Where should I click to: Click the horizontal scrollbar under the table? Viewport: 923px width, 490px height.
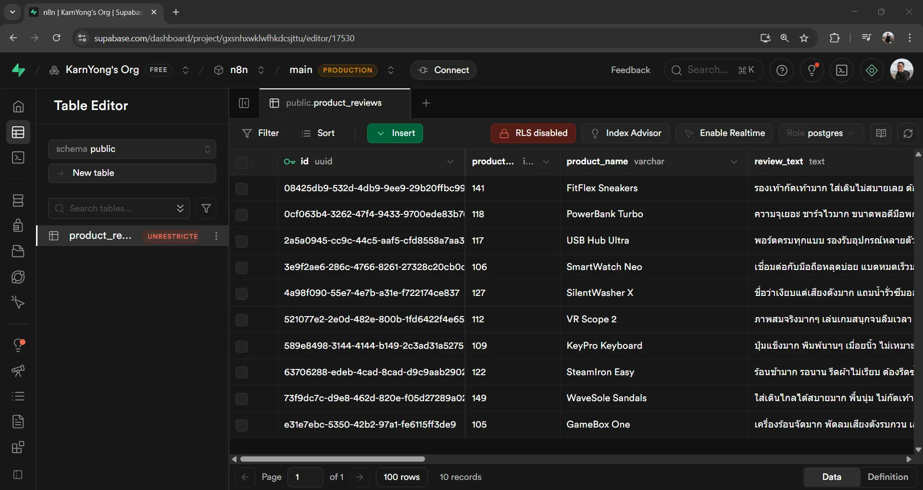click(333, 459)
